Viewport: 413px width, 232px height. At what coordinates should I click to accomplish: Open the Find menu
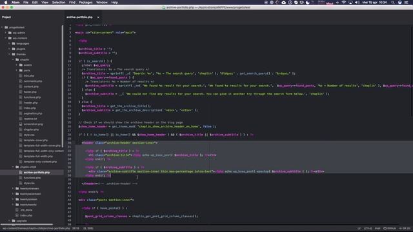72,3
